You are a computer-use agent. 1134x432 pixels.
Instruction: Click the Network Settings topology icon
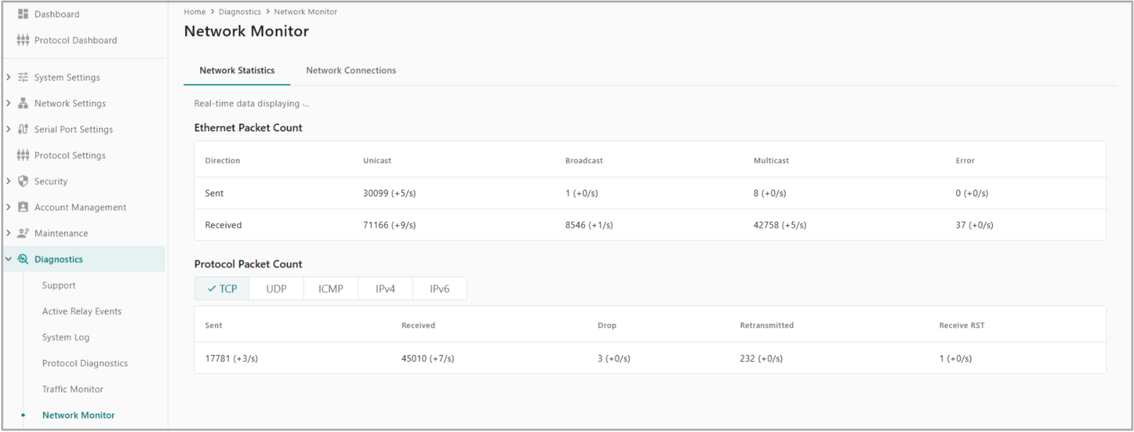[23, 103]
